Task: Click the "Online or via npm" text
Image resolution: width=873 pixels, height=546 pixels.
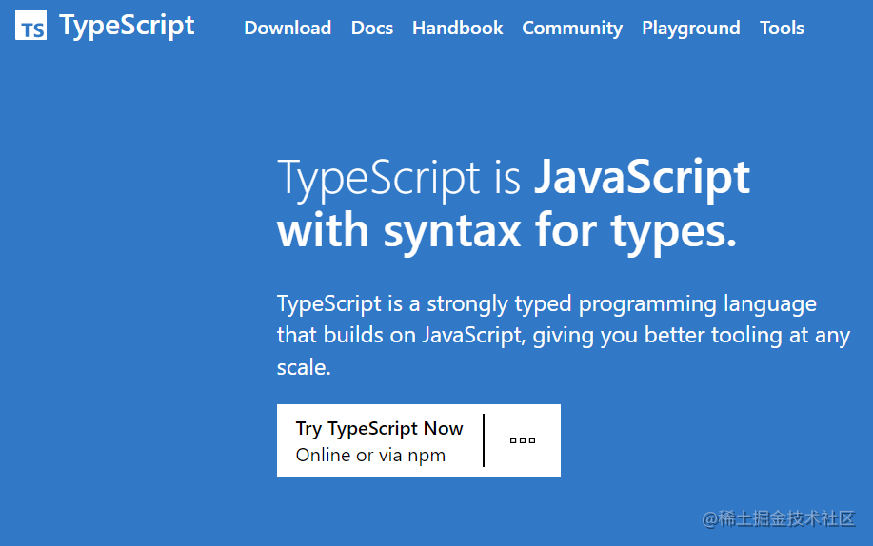Action: [370, 456]
